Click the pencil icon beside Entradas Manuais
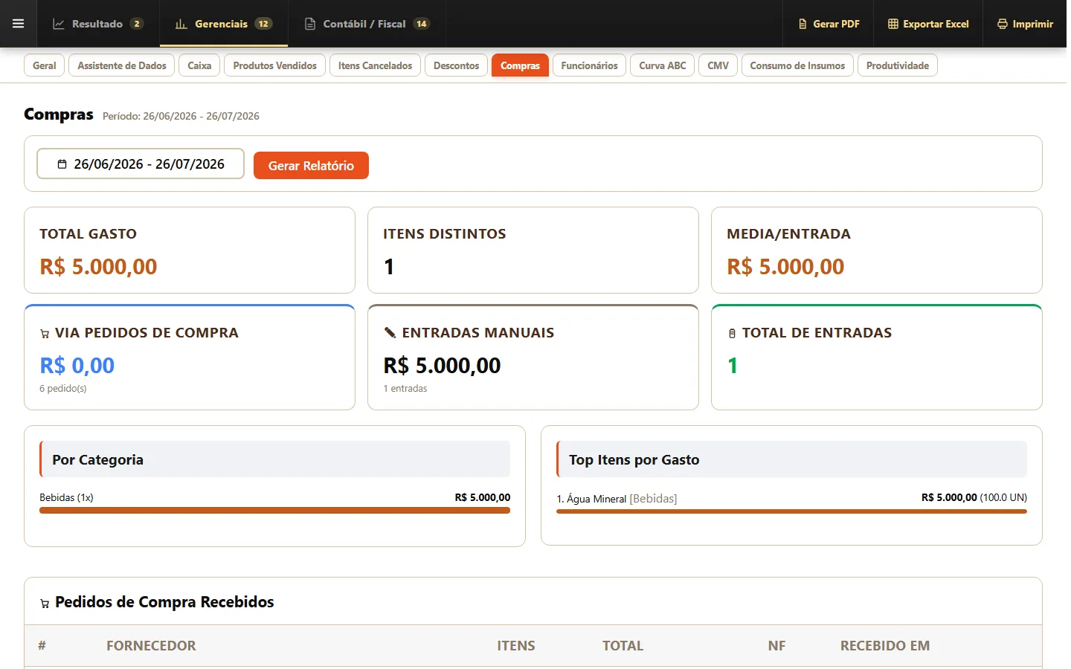The width and height of the screenshot is (1071, 669). click(390, 332)
